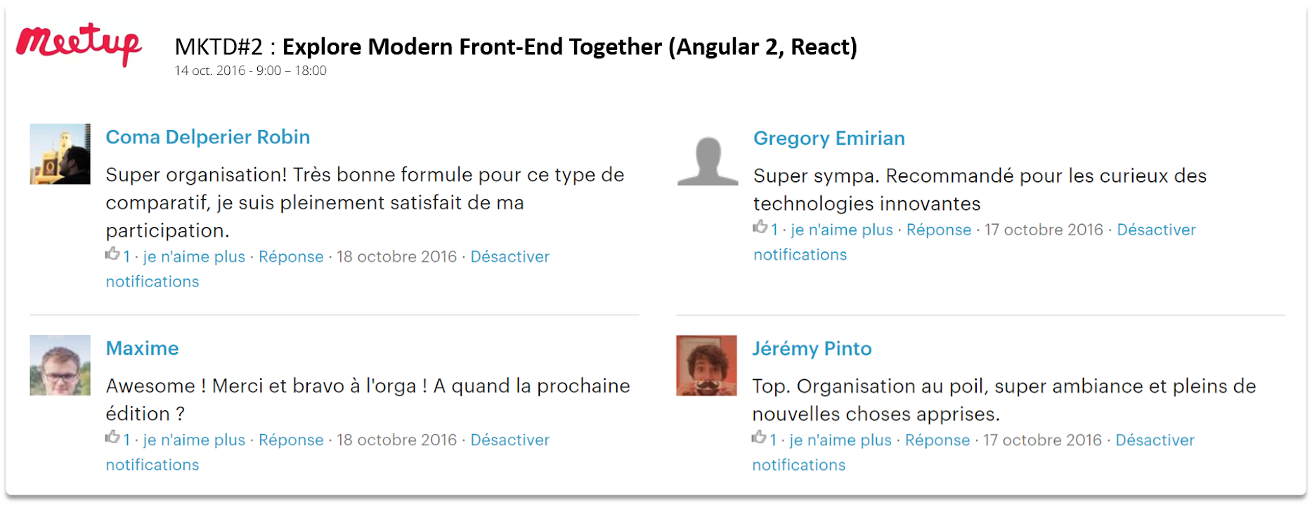Click Réponse under Gregory Emirian's comment

938,229
